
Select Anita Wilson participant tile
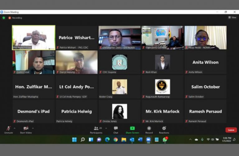point(205,62)
